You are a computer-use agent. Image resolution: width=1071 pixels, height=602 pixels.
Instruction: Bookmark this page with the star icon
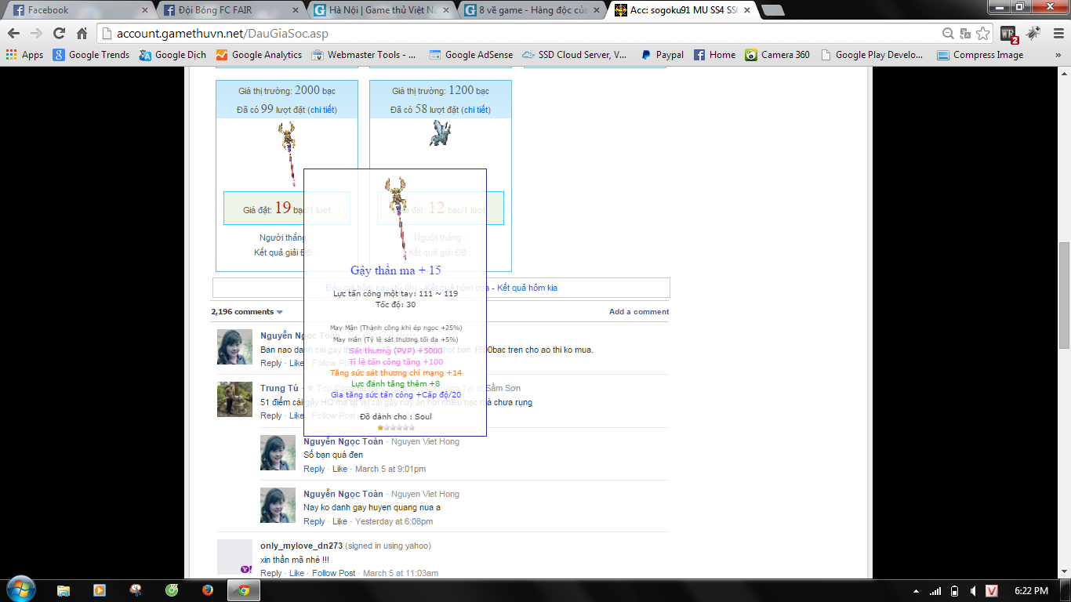(982, 34)
